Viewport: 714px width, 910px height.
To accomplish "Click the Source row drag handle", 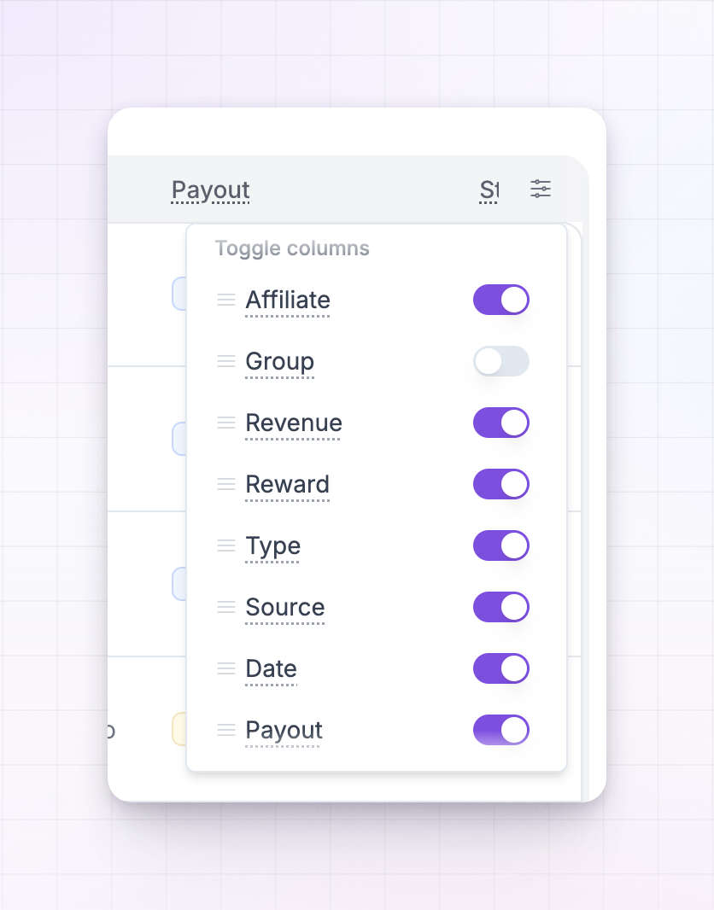I will [x=225, y=607].
